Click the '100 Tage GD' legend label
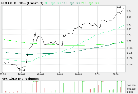138x94 pixels. [71, 3]
